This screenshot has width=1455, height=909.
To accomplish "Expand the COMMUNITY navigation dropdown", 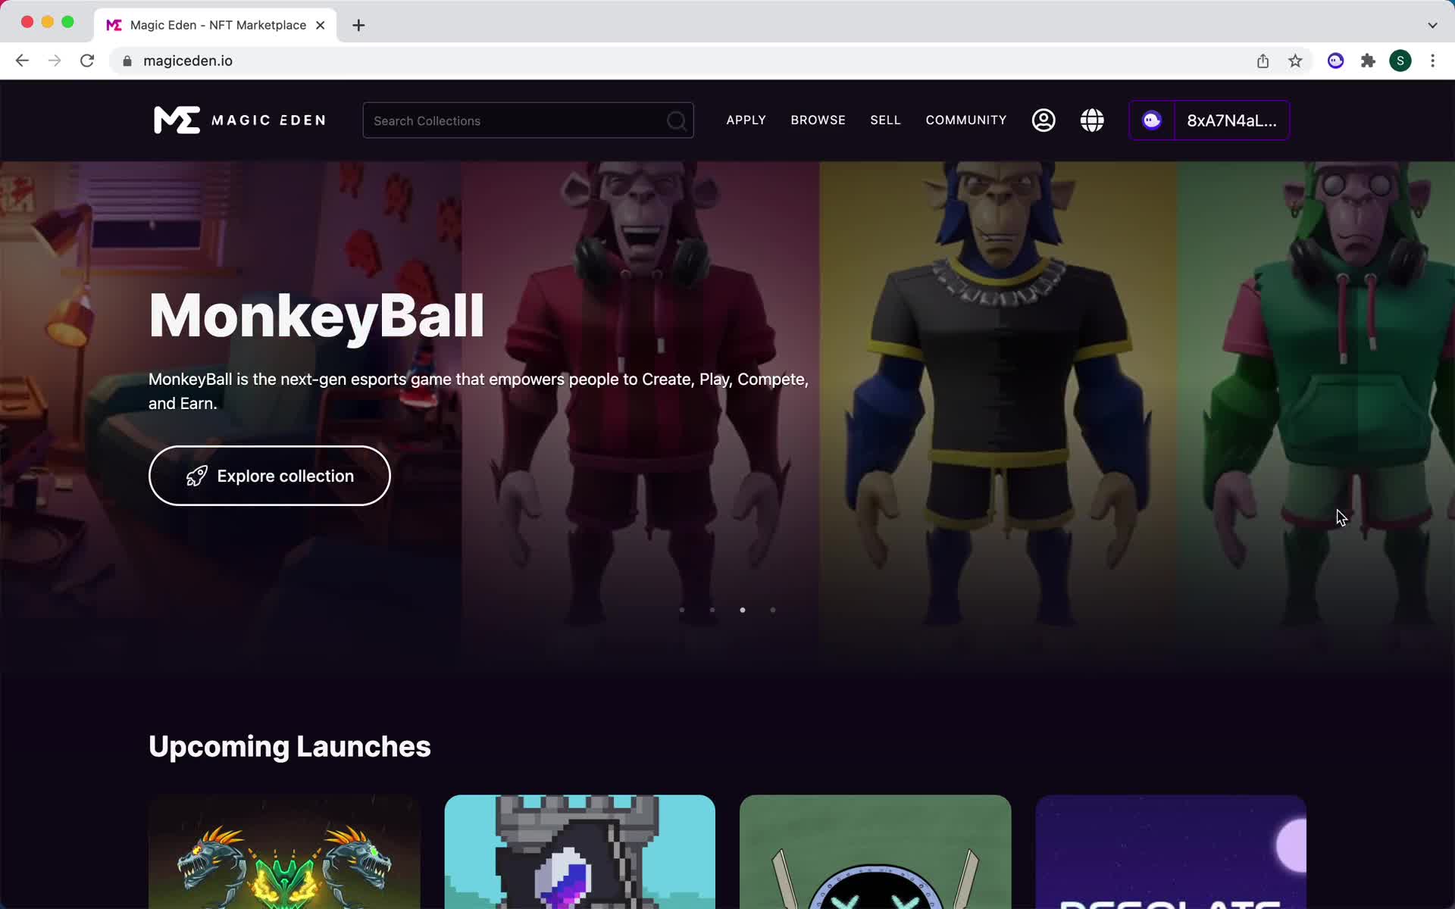I will point(965,120).
